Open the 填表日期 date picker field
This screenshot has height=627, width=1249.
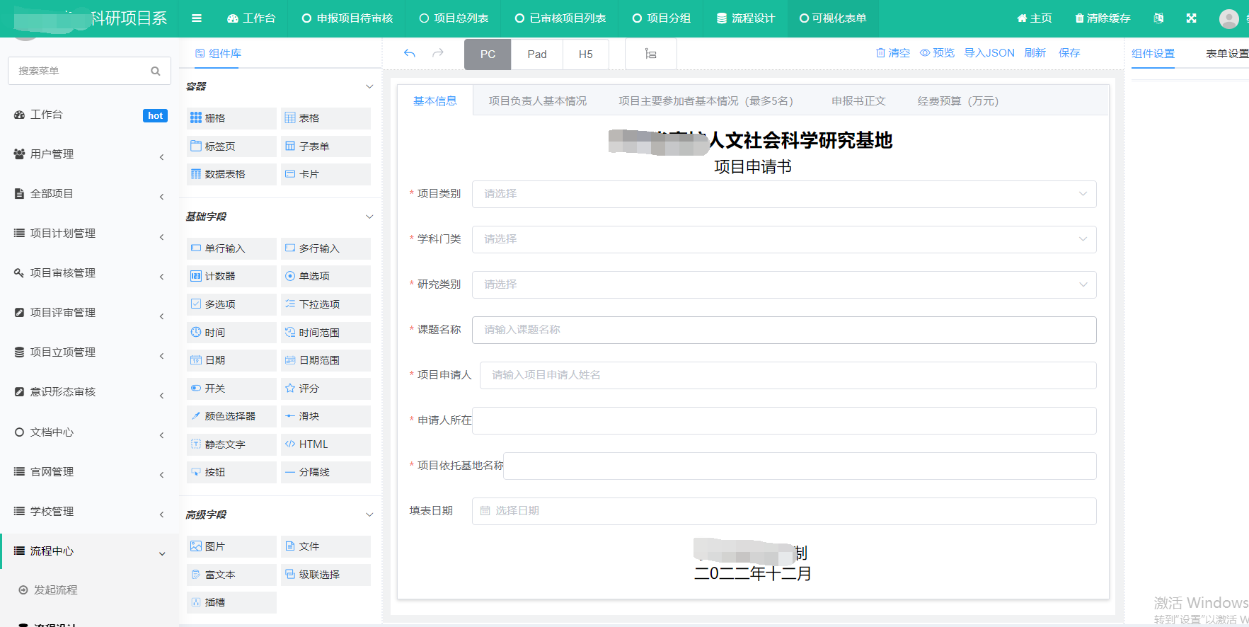click(x=784, y=511)
